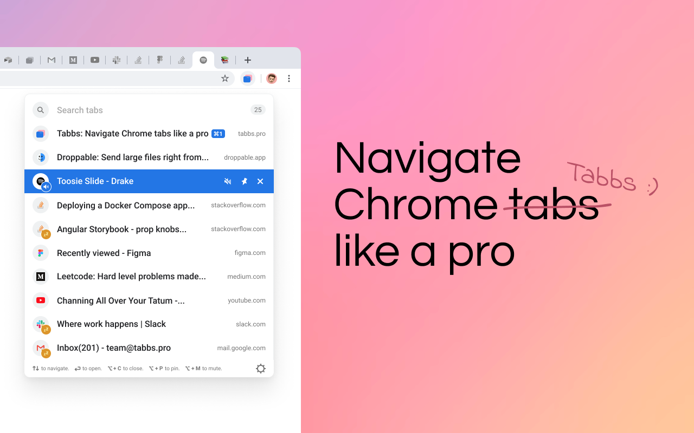Open Channing All Over Your Tatum row
Image resolution: width=694 pixels, height=433 pixels.
click(149, 300)
